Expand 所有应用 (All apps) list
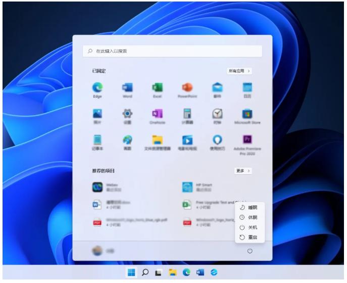 pos(239,71)
